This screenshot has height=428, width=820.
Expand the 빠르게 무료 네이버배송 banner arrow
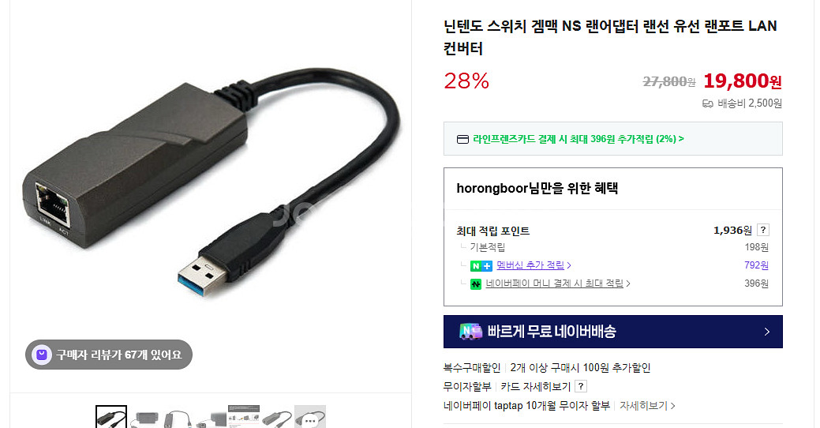point(766,332)
